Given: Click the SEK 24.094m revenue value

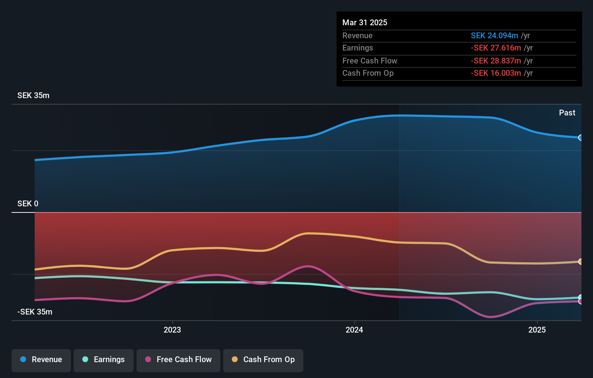Looking at the screenshot, I should (x=494, y=35).
